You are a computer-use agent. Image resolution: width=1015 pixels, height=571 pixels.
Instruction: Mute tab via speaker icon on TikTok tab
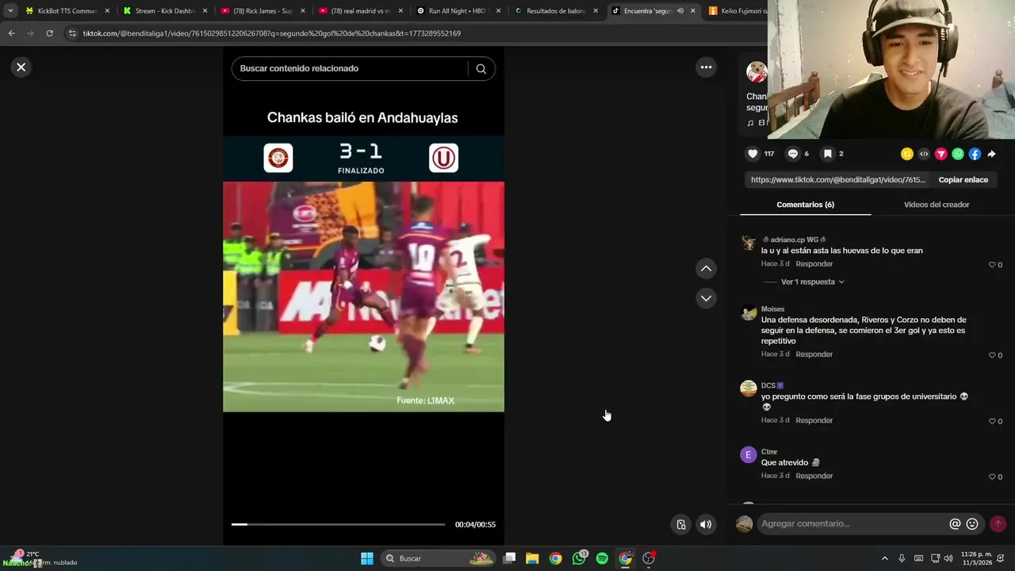point(680,11)
